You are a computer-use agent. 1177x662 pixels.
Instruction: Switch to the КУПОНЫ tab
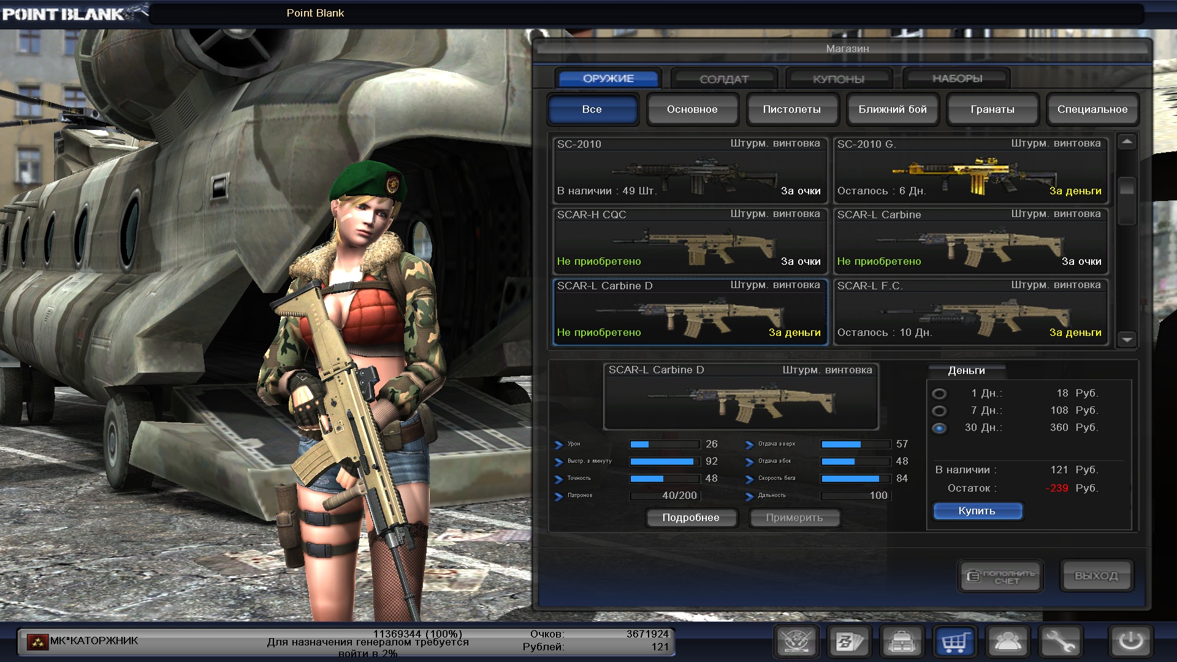click(x=839, y=78)
